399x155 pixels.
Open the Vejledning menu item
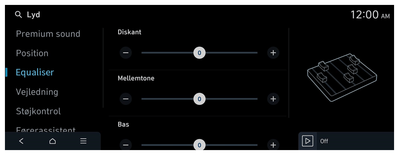point(37,92)
